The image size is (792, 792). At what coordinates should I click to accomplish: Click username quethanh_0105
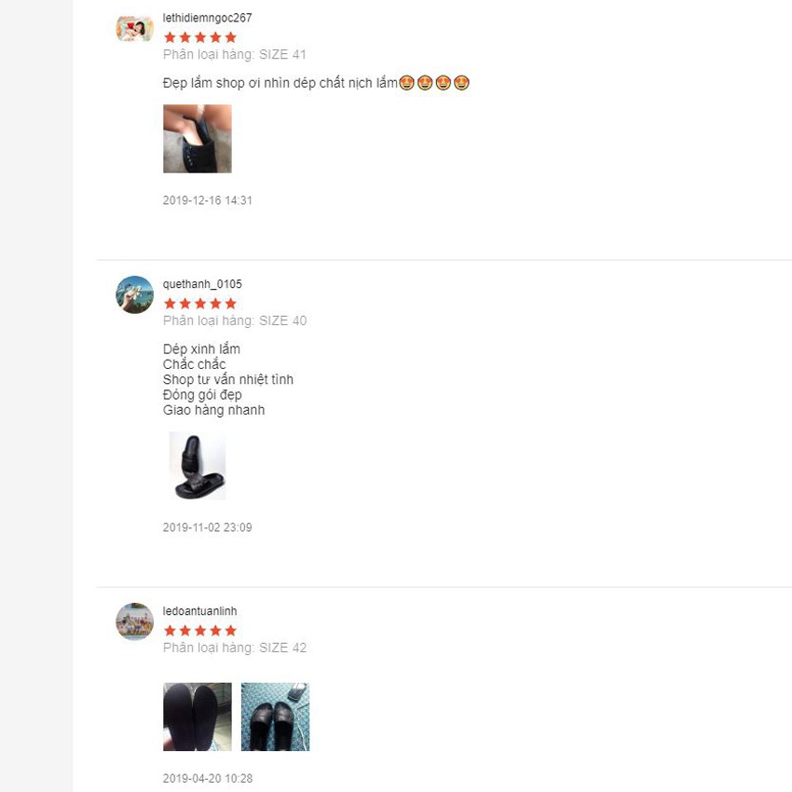pyautogui.click(x=202, y=284)
